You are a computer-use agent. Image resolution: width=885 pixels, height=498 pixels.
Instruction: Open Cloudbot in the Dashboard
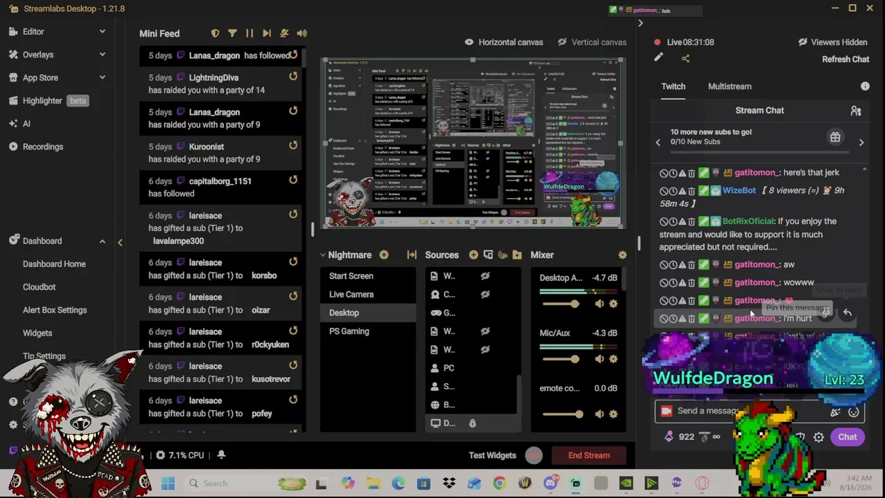pos(39,287)
